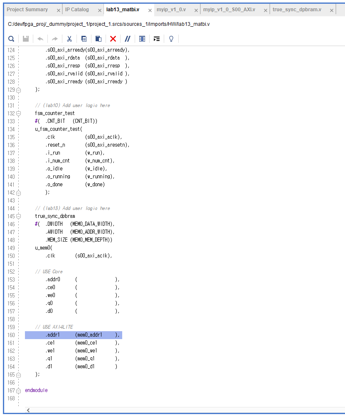
Task: Click the horizontal scrollbar left arrow
Action: click(x=28, y=410)
